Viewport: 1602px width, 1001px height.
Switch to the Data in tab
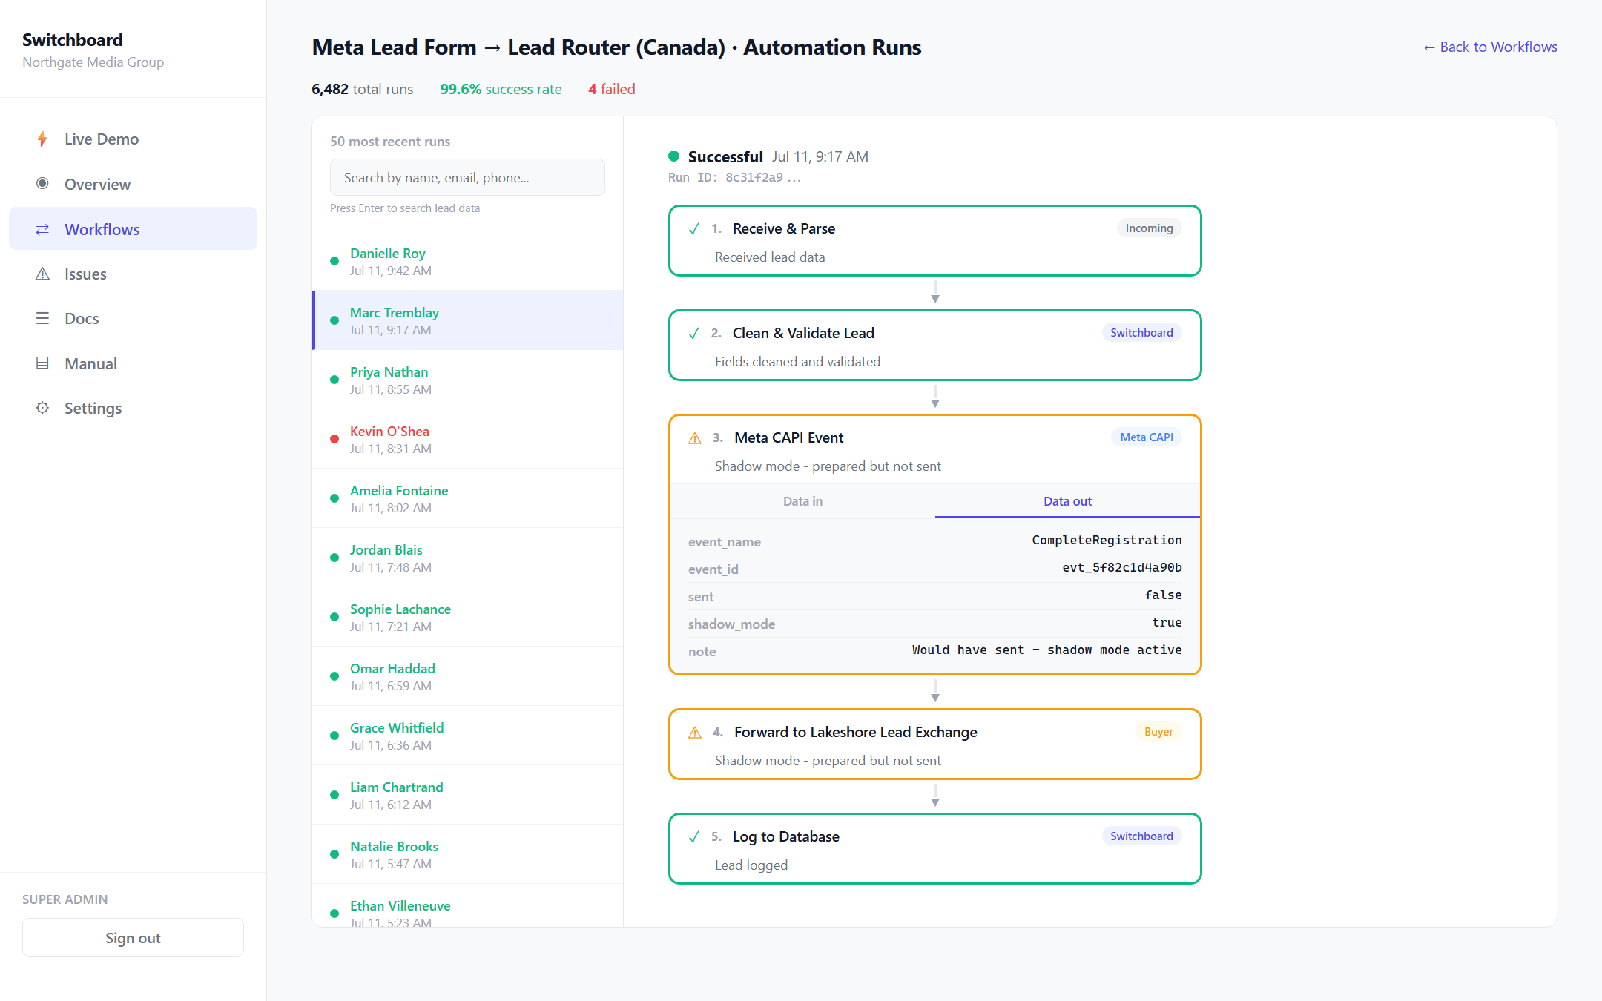click(x=802, y=501)
